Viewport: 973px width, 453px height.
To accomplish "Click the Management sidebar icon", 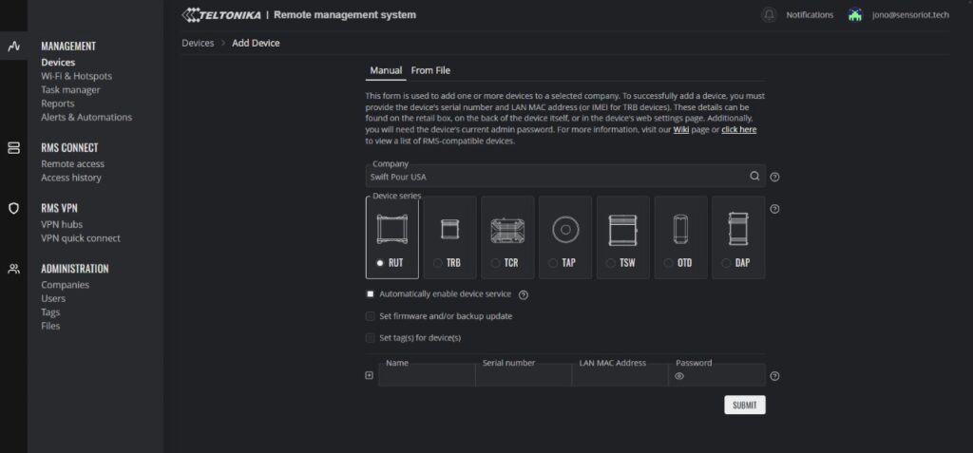I will 13,46.
